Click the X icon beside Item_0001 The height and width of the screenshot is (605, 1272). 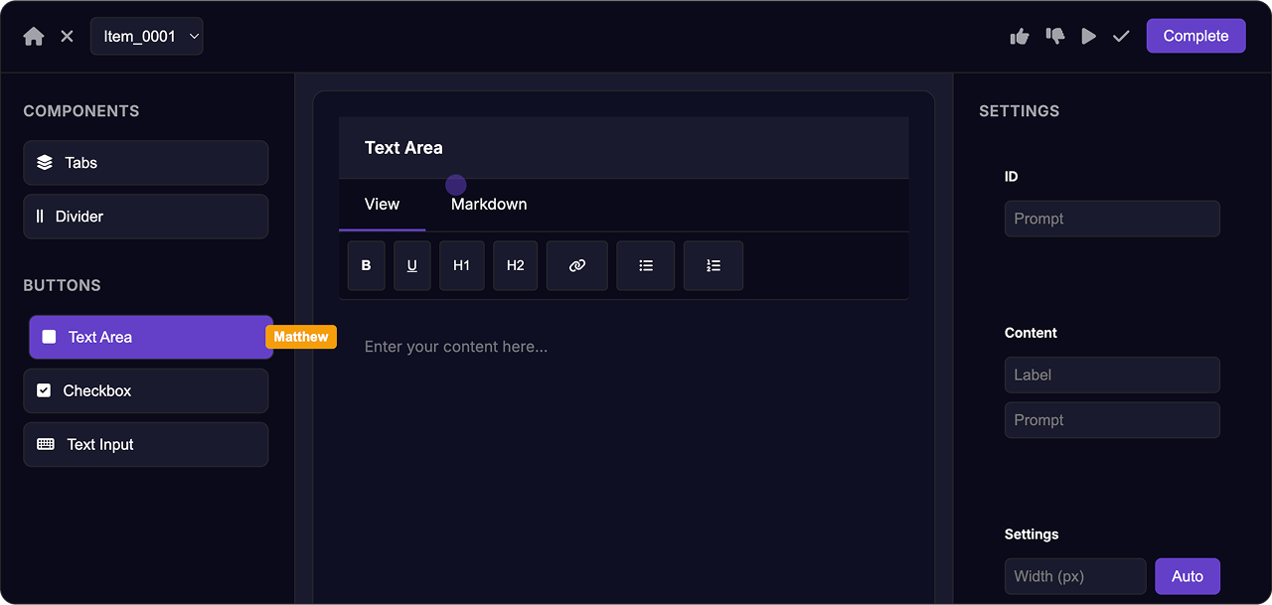(x=67, y=37)
